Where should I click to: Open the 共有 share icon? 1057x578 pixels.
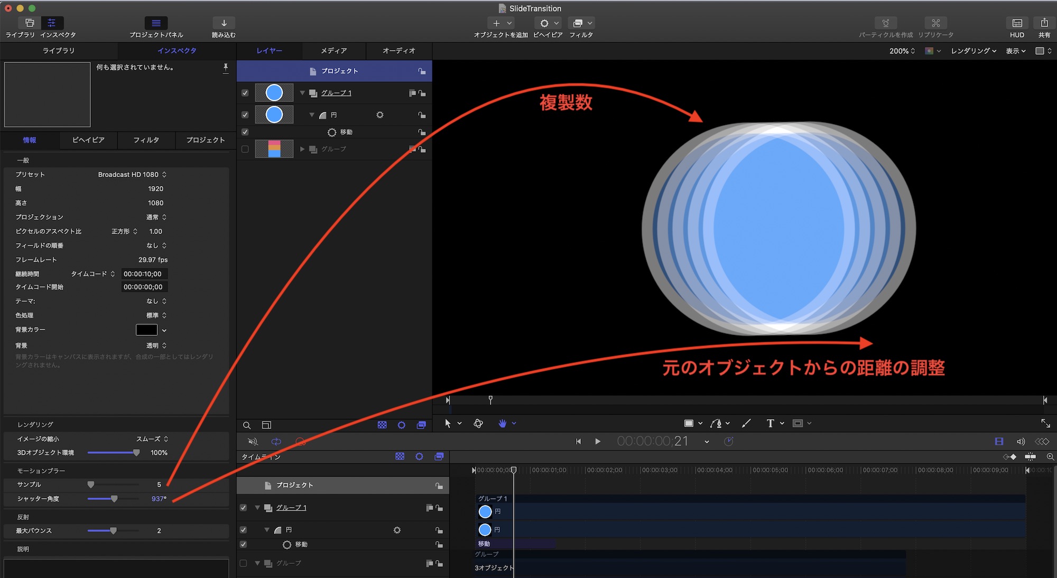(1044, 23)
